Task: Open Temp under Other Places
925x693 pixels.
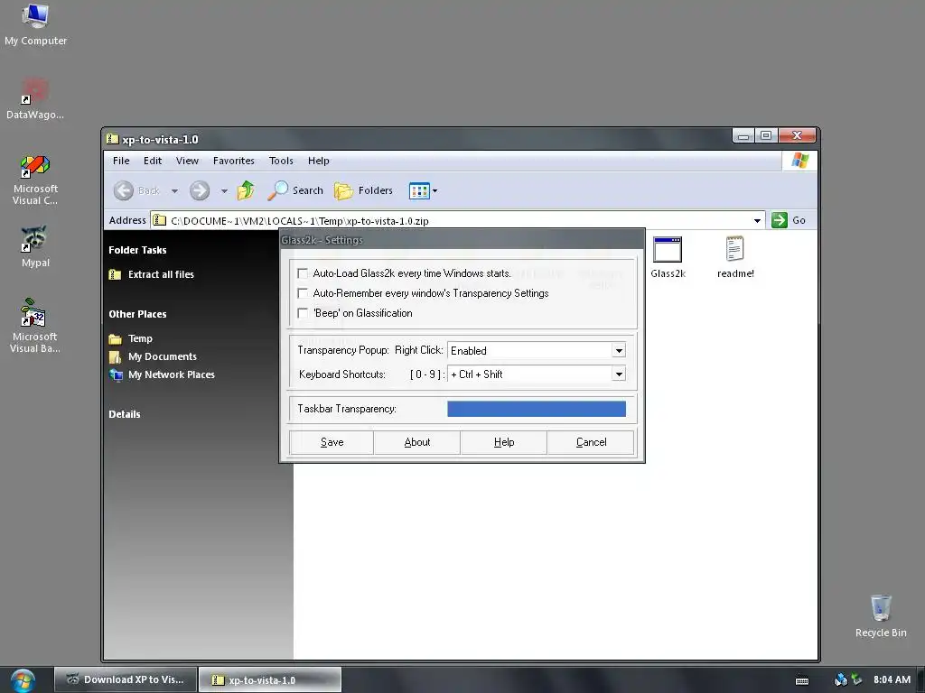Action: [x=140, y=339]
